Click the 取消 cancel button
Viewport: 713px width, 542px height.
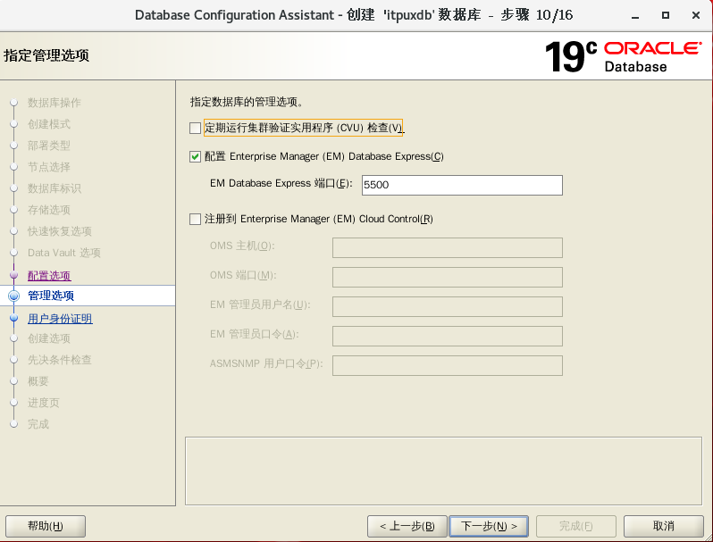coord(664,526)
